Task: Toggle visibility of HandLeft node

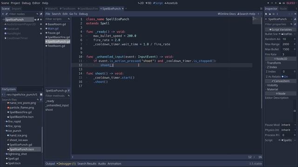Action: click(41, 29)
